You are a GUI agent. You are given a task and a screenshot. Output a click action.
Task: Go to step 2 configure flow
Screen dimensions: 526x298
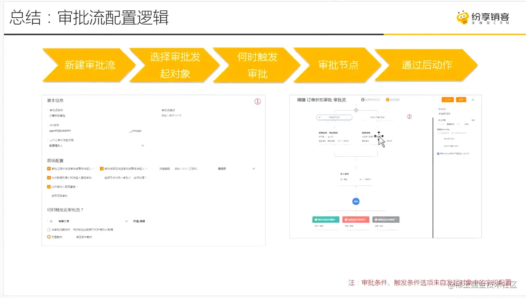393,100
